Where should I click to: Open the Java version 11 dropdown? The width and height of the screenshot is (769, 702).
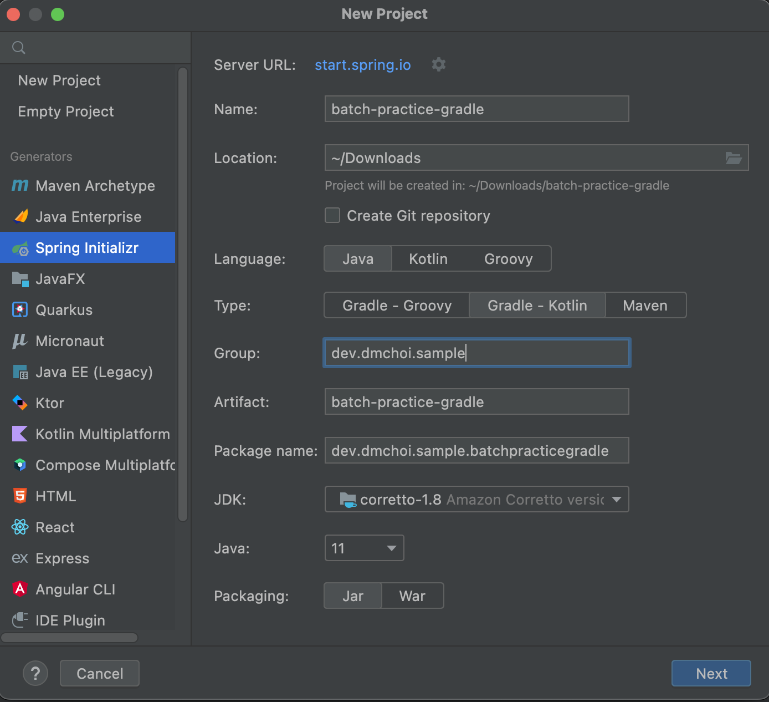click(364, 548)
